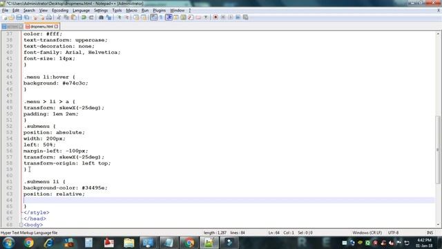The image size is (442, 249).
Task: Open the File menu
Action: coord(5,10)
